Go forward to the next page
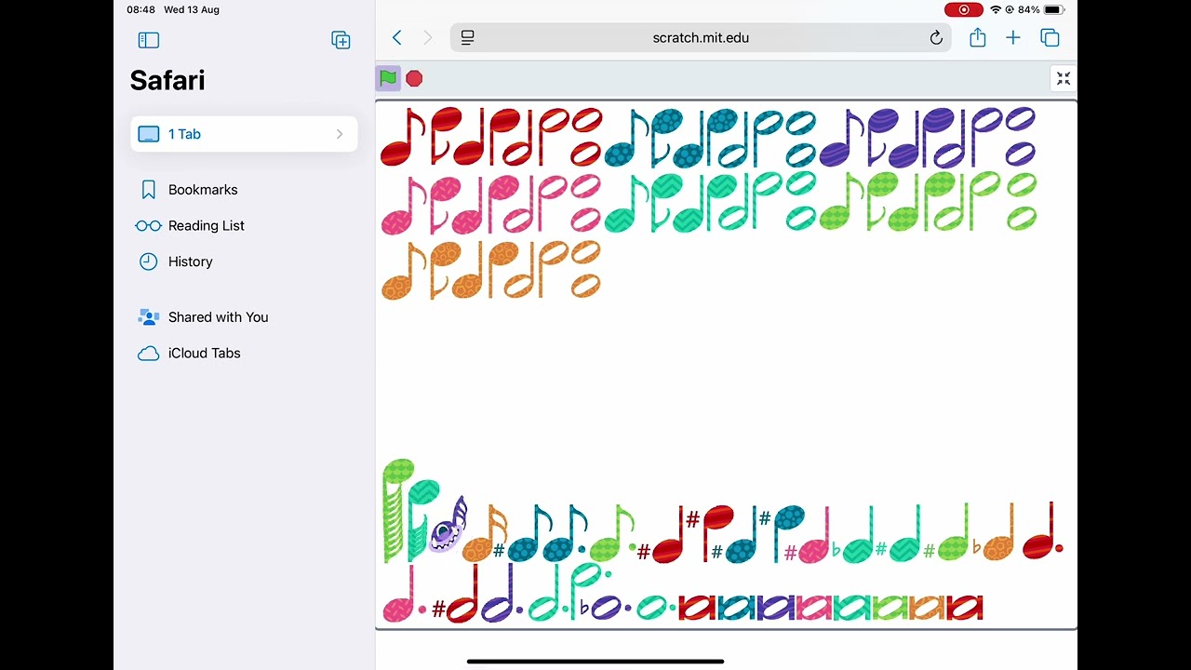The image size is (1191, 670). click(428, 37)
